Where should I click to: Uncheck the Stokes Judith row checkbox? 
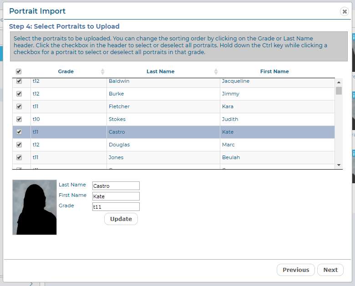pos(19,119)
